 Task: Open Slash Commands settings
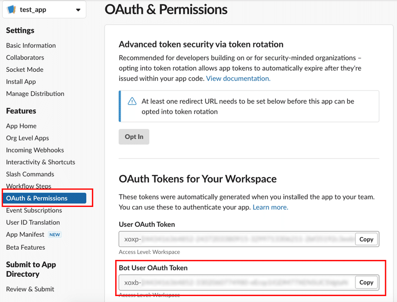(x=30, y=174)
